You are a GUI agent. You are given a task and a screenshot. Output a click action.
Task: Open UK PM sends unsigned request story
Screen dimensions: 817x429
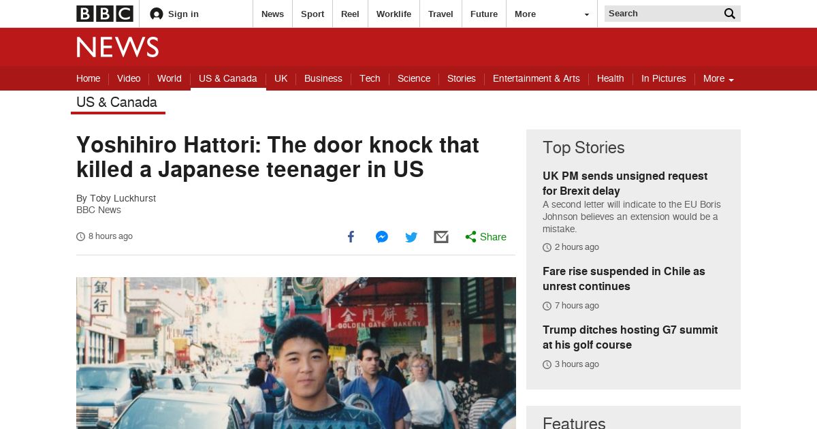coord(625,183)
